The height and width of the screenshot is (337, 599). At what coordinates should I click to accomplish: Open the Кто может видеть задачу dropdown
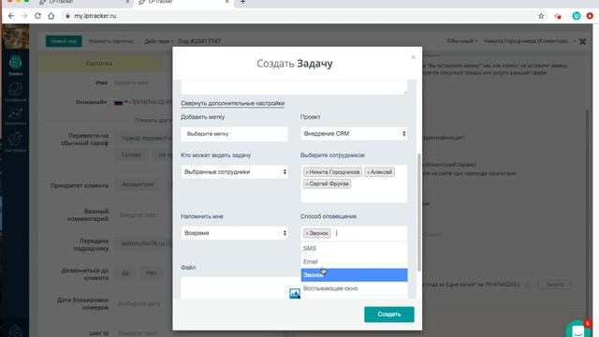point(235,172)
